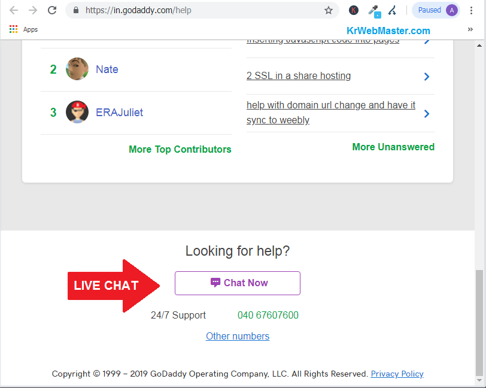This screenshot has height=388, width=486.
Task: Click the color picker eyedropper extension
Action: pos(373,10)
